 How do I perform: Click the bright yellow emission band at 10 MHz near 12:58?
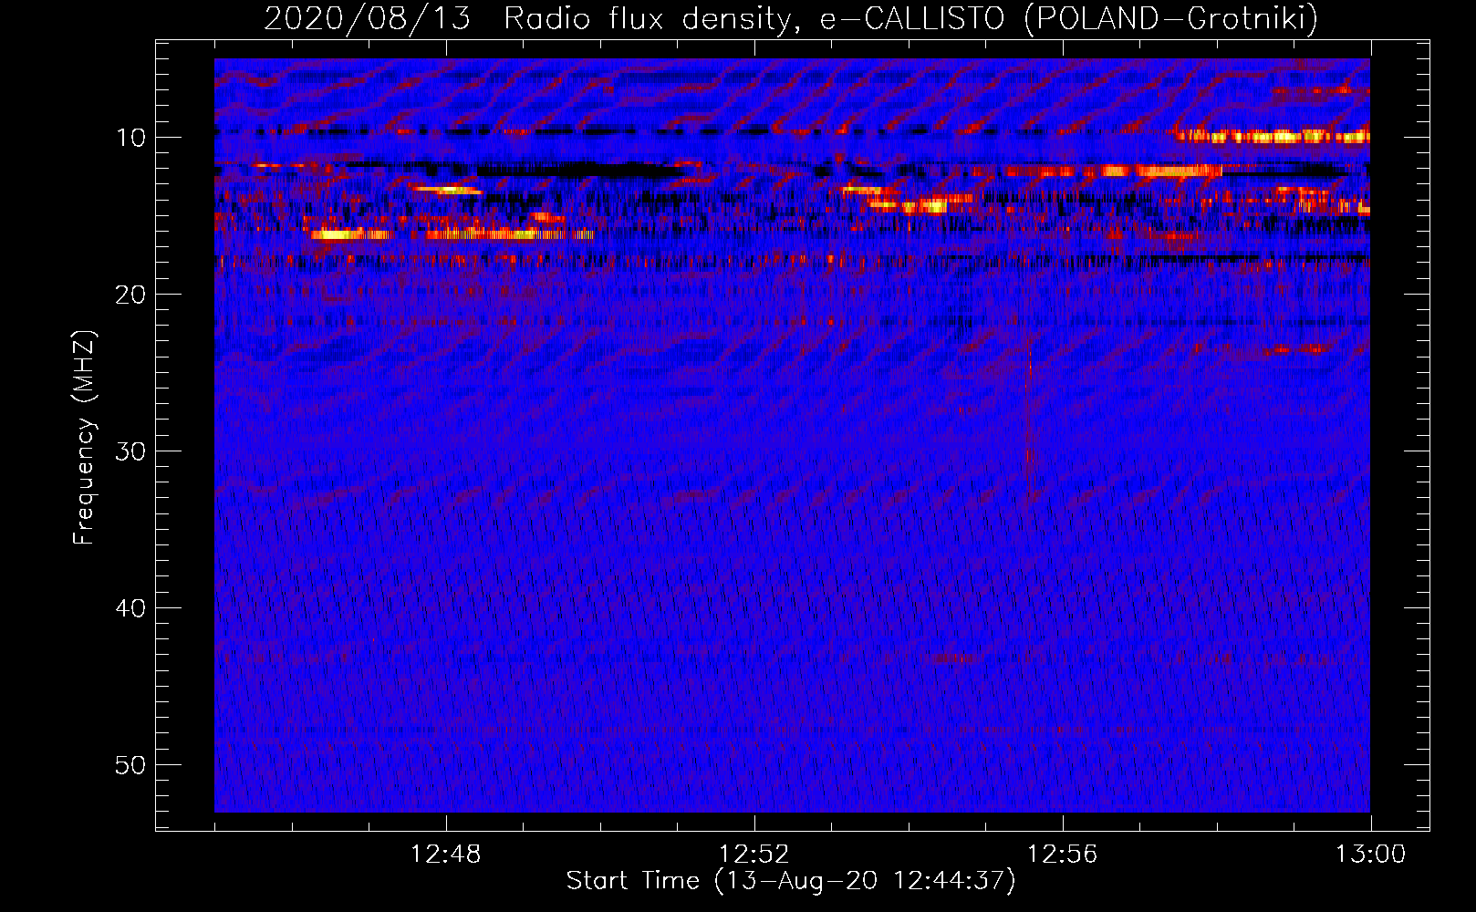(1273, 137)
